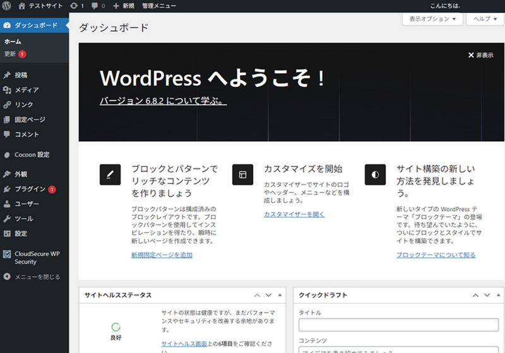The image size is (505, 353).
Task: Click the 新規固定ページを追加 link
Action: tap(162, 255)
